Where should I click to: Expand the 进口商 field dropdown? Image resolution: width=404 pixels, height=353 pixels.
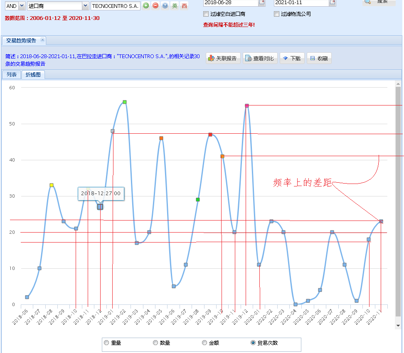(x=86, y=6)
